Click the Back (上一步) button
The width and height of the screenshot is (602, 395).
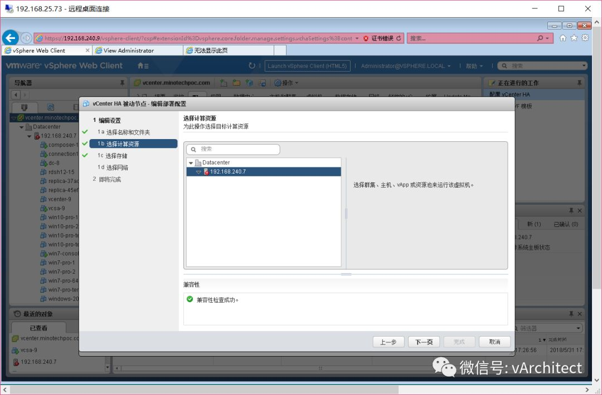click(x=388, y=342)
